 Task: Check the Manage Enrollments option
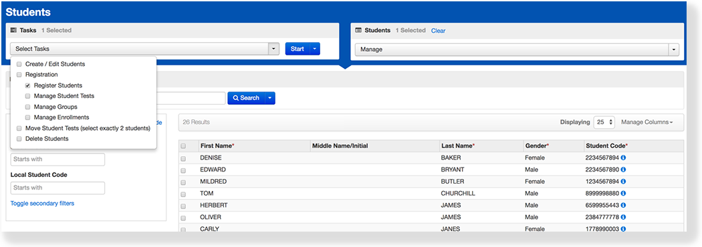point(28,117)
